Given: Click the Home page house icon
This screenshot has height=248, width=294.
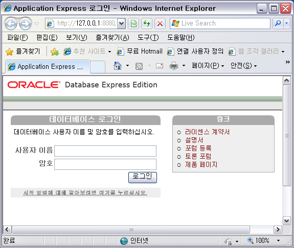Looking at the screenshot, I should pos(118,66).
